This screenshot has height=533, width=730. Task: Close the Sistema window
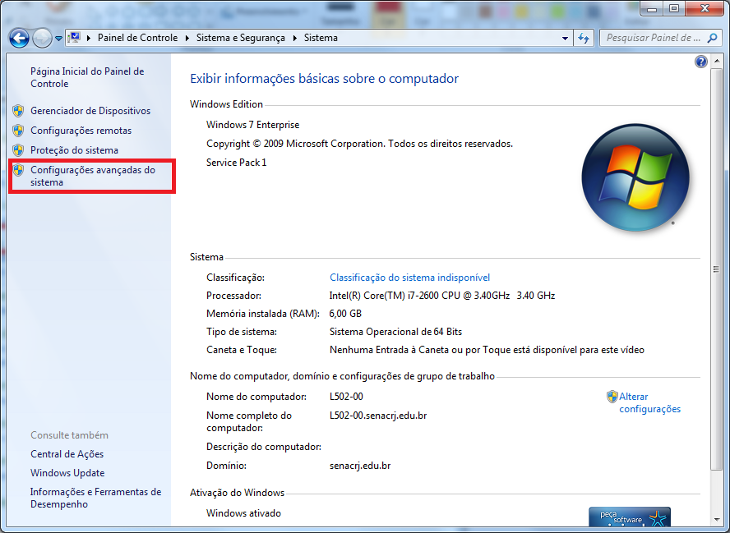click(705, 8)
